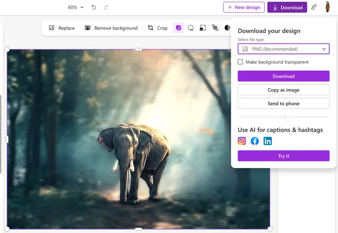
Task: Click Replace in the image toolbar
Action: coord(62,28)
